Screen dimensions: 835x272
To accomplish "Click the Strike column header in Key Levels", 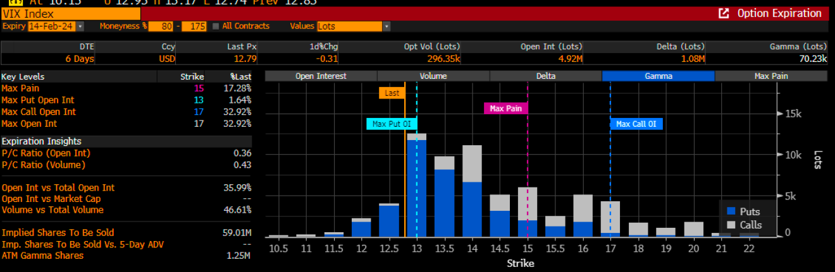I will (x=192, y=76).
